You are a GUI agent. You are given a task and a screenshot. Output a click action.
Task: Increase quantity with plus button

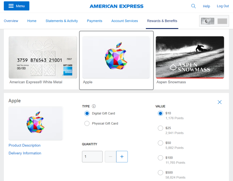(x=122, y=157)
